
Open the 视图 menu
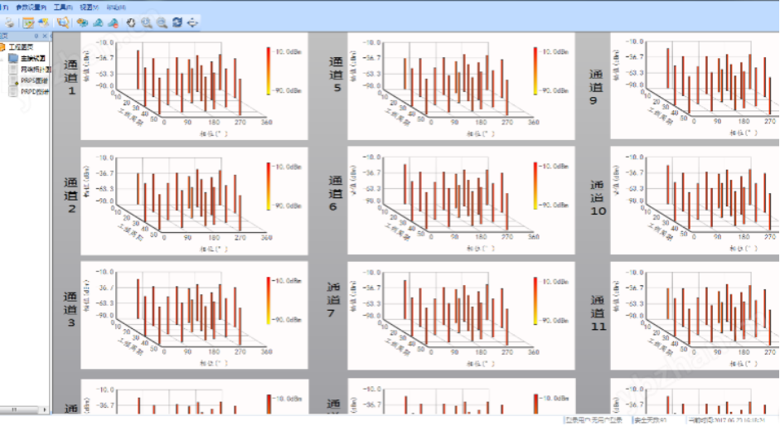(90, 6)
